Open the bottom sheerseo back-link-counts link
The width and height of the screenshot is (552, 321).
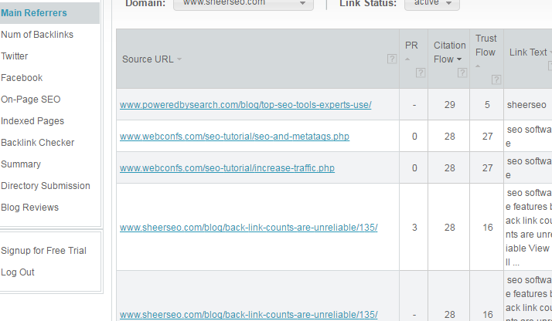(248, 315)
